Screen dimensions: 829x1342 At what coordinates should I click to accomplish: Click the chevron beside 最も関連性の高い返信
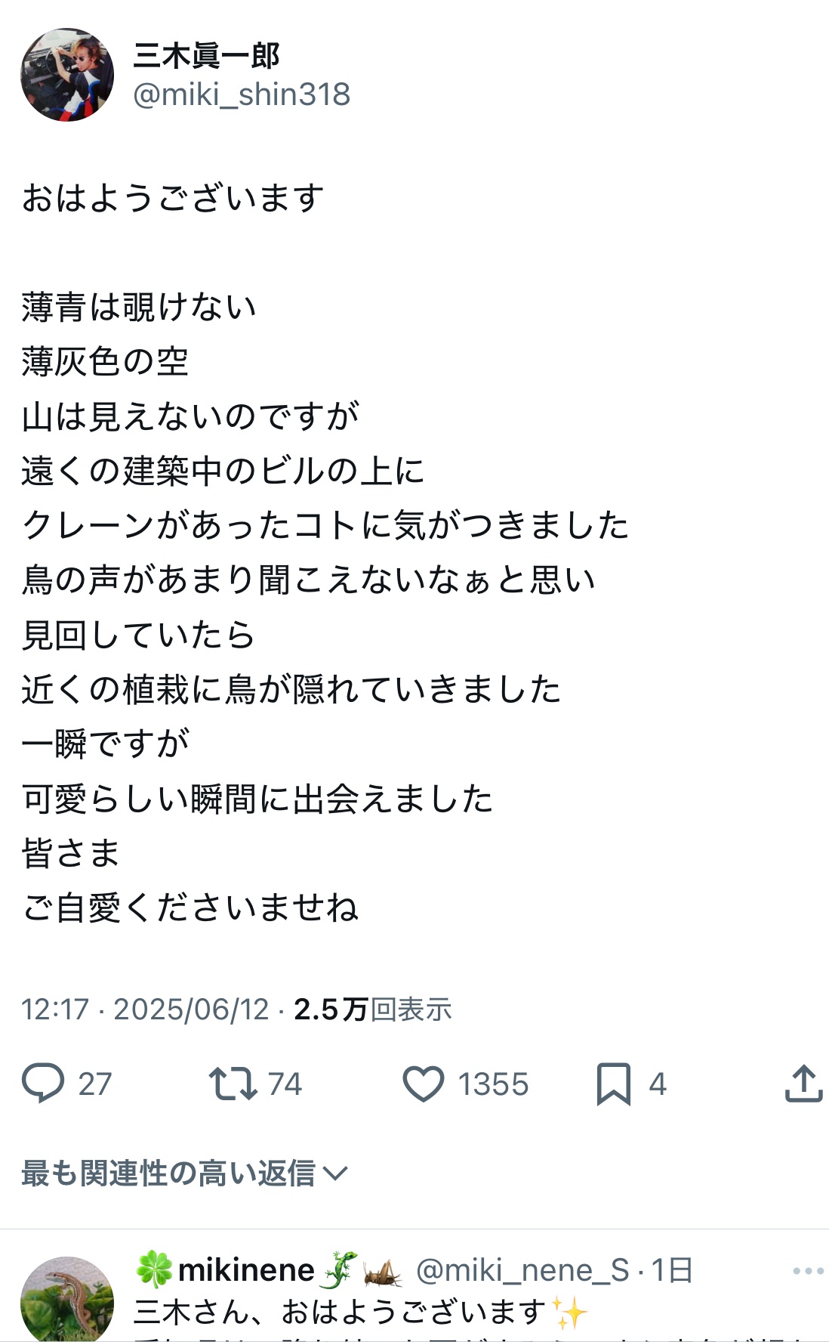tap(334, 1173)
